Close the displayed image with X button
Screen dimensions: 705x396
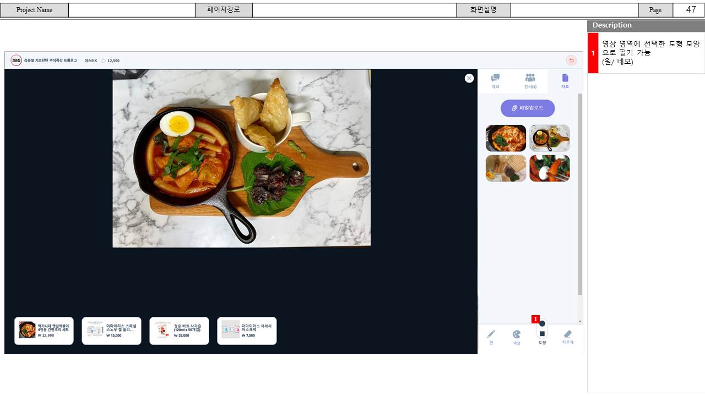(469, 78)
